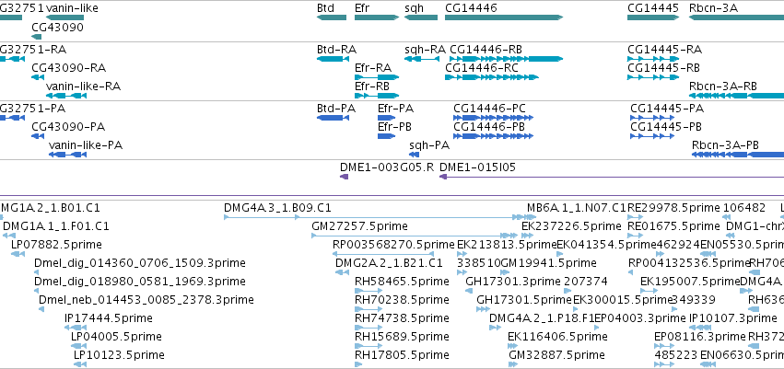Click EST label LP04005.5prime
784x369 pixels.
coord(116,336)
